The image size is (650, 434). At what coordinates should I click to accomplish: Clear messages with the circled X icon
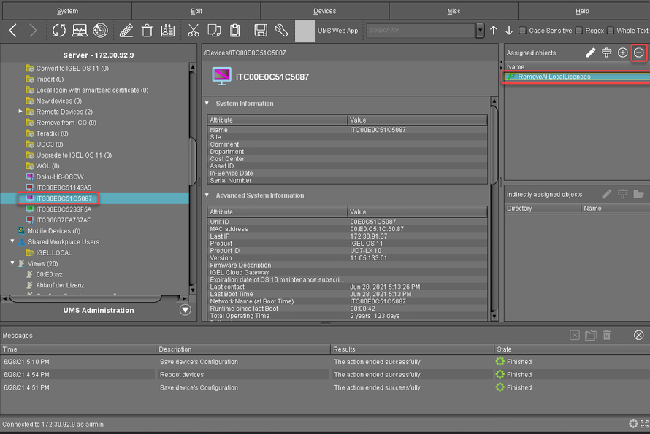coord(638,335)
